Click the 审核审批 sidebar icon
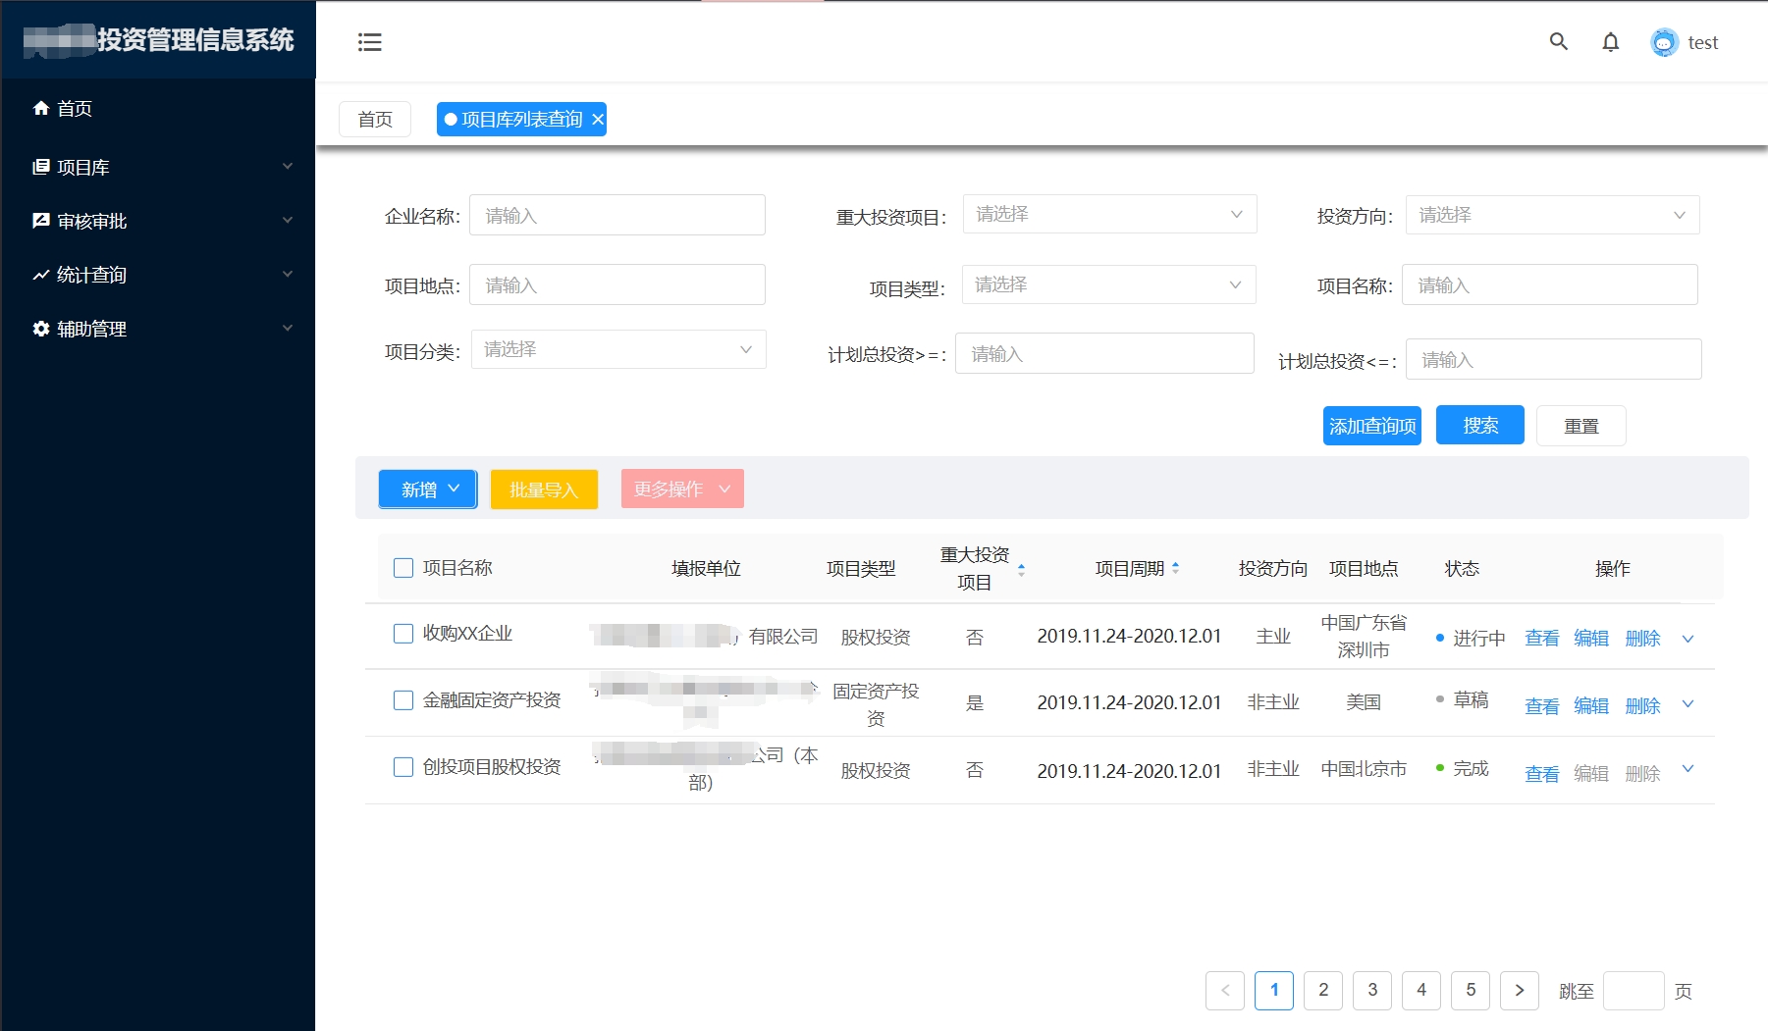This screenshot has height=1031, width=1768. click(x=41, y=221)
